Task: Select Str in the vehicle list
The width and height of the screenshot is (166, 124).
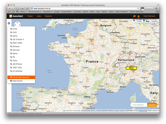Action: pyautogui.click(x=21, y=57)
